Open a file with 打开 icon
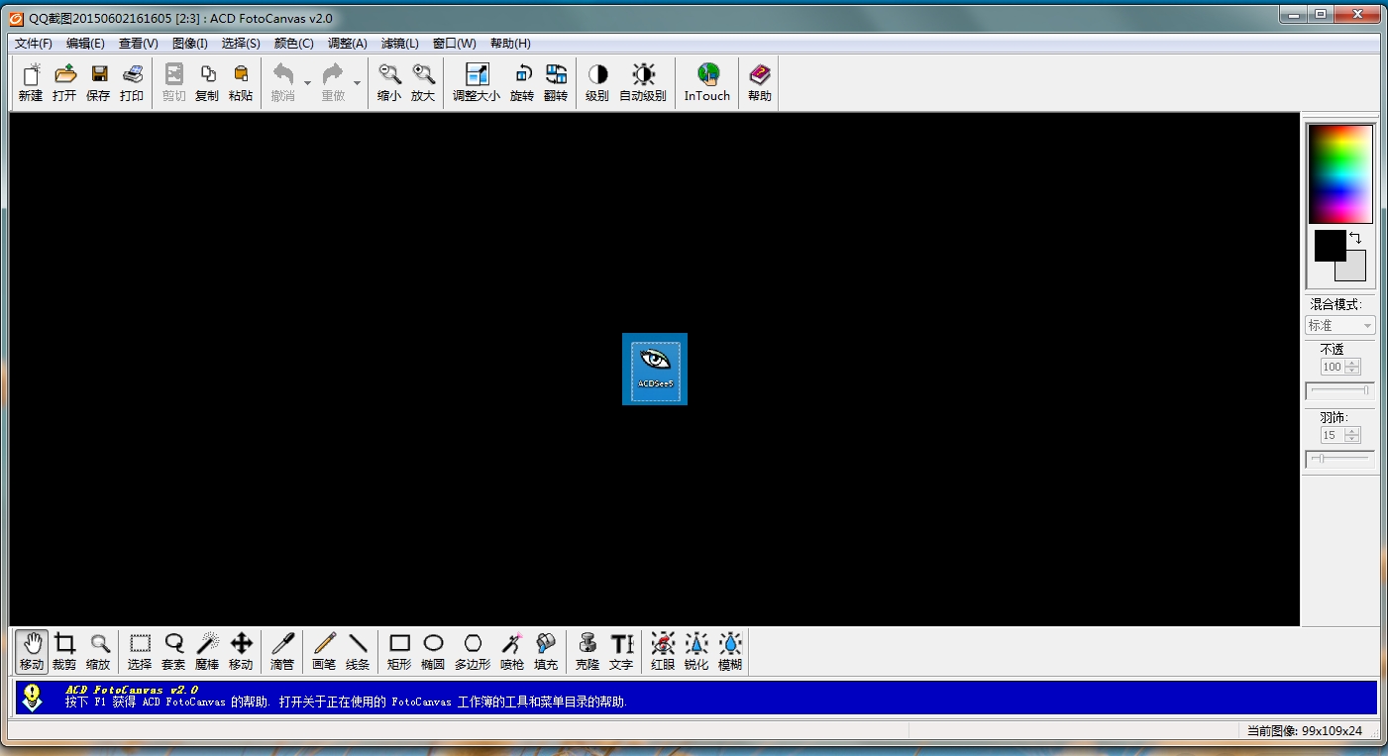This screenshot has height=756, width=1388. 64,82
